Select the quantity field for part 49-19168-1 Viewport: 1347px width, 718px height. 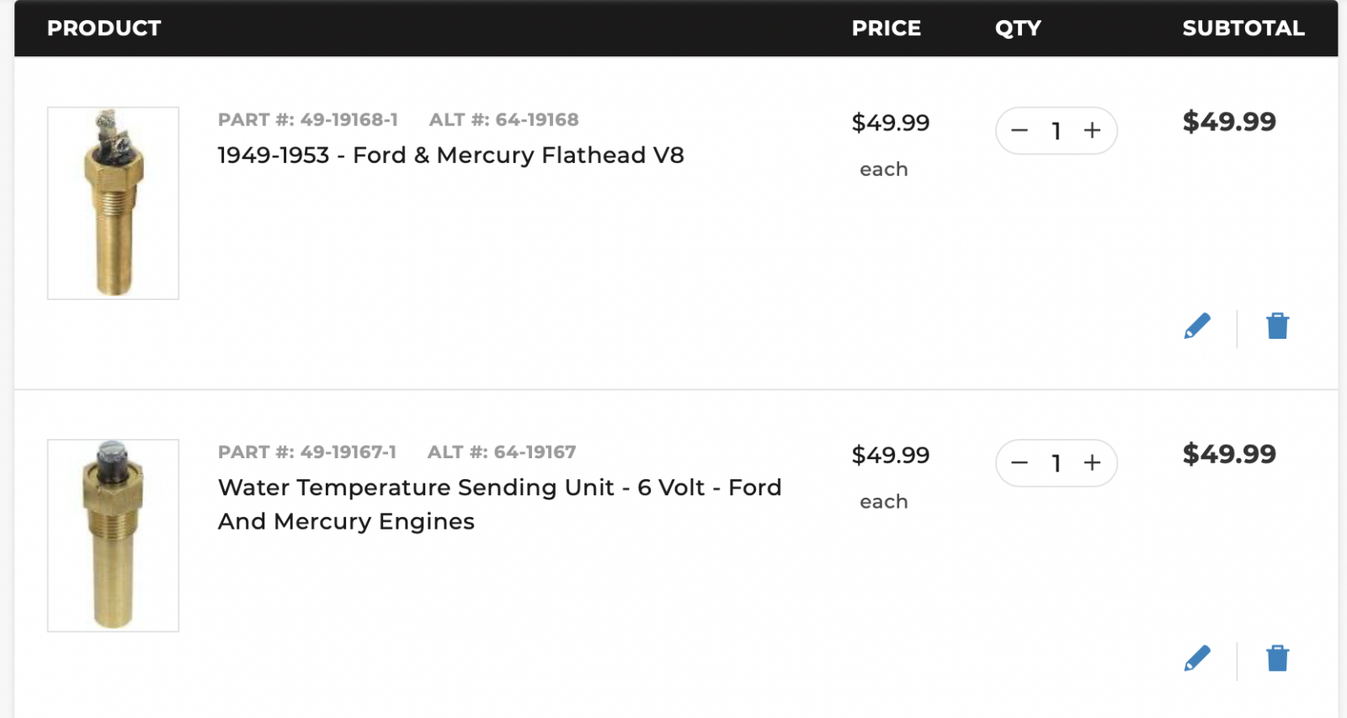tap(1056, 130)
